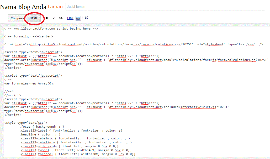The height and width of the screenshot is (159, 270).
Task: Click the 'var formrules=new Array(0);' line
Action: (x=29, y=83)
